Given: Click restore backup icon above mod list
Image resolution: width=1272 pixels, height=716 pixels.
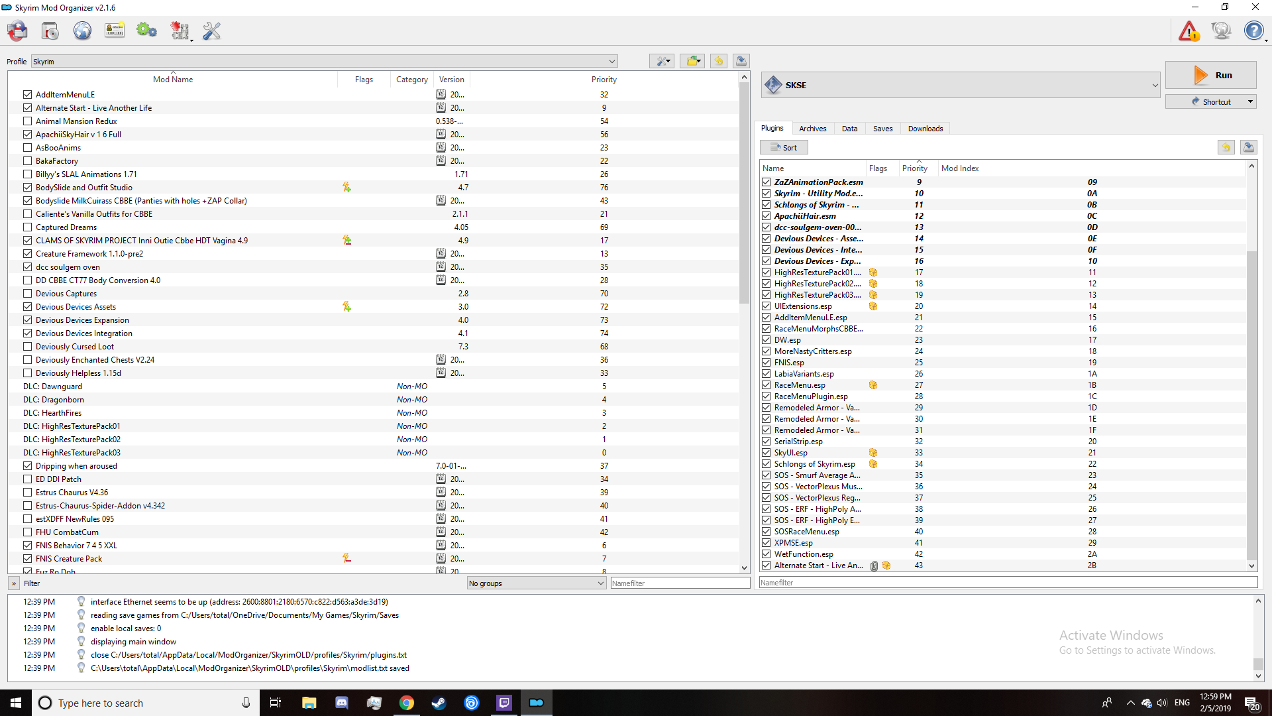Looking at the screenshot, I should tap(719, 61).
